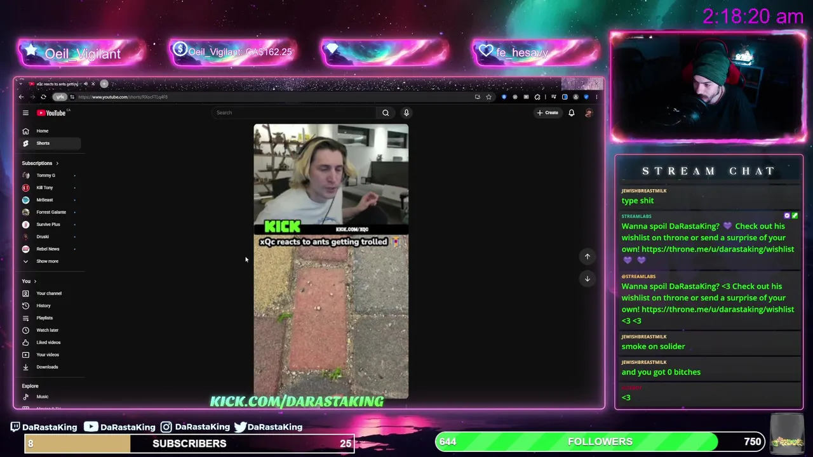Open the YouTube hamburger guide menu
The width and height of the screenshot is (813, 457).
click(25, 113)
